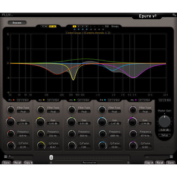Click the F2 Inv button

point(57,100)
